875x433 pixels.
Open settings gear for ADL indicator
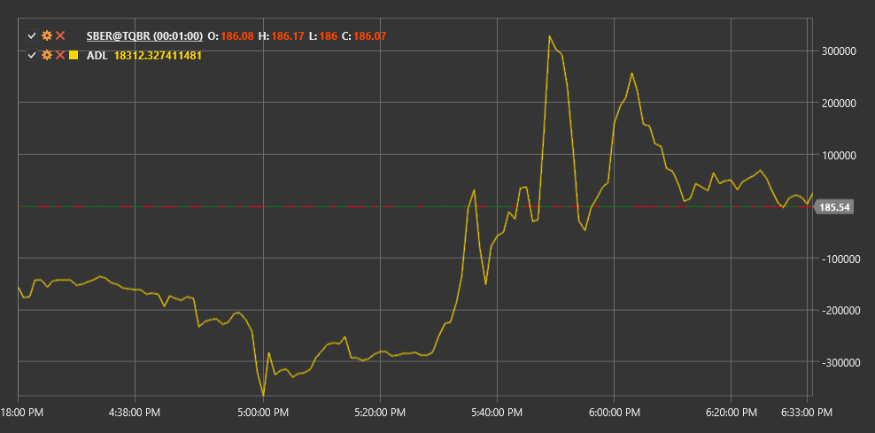coord(47,55)
